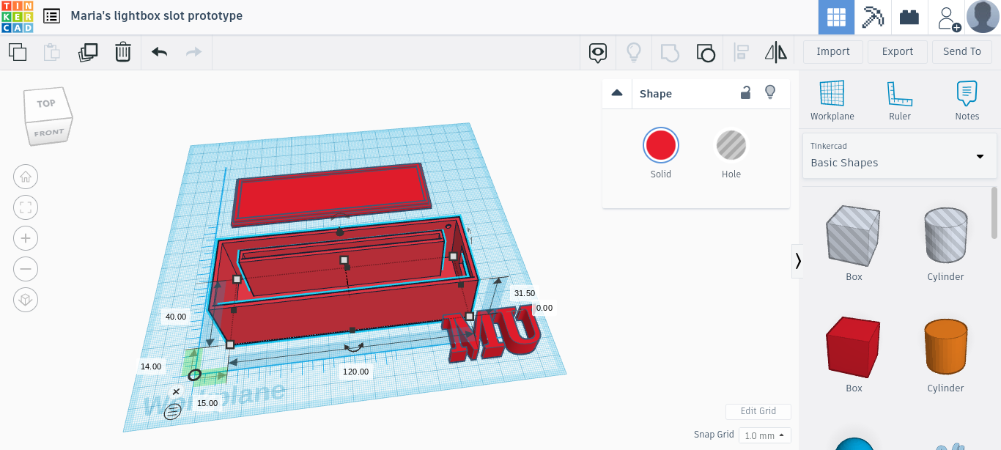1001x450 pixels.
Task: Select the Workplane tool
Action: pyautogui.click(x=832, y=100)
